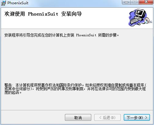Close the PhoenixSuit setup window
Viewport: 154px width, 125px height.
146,2
